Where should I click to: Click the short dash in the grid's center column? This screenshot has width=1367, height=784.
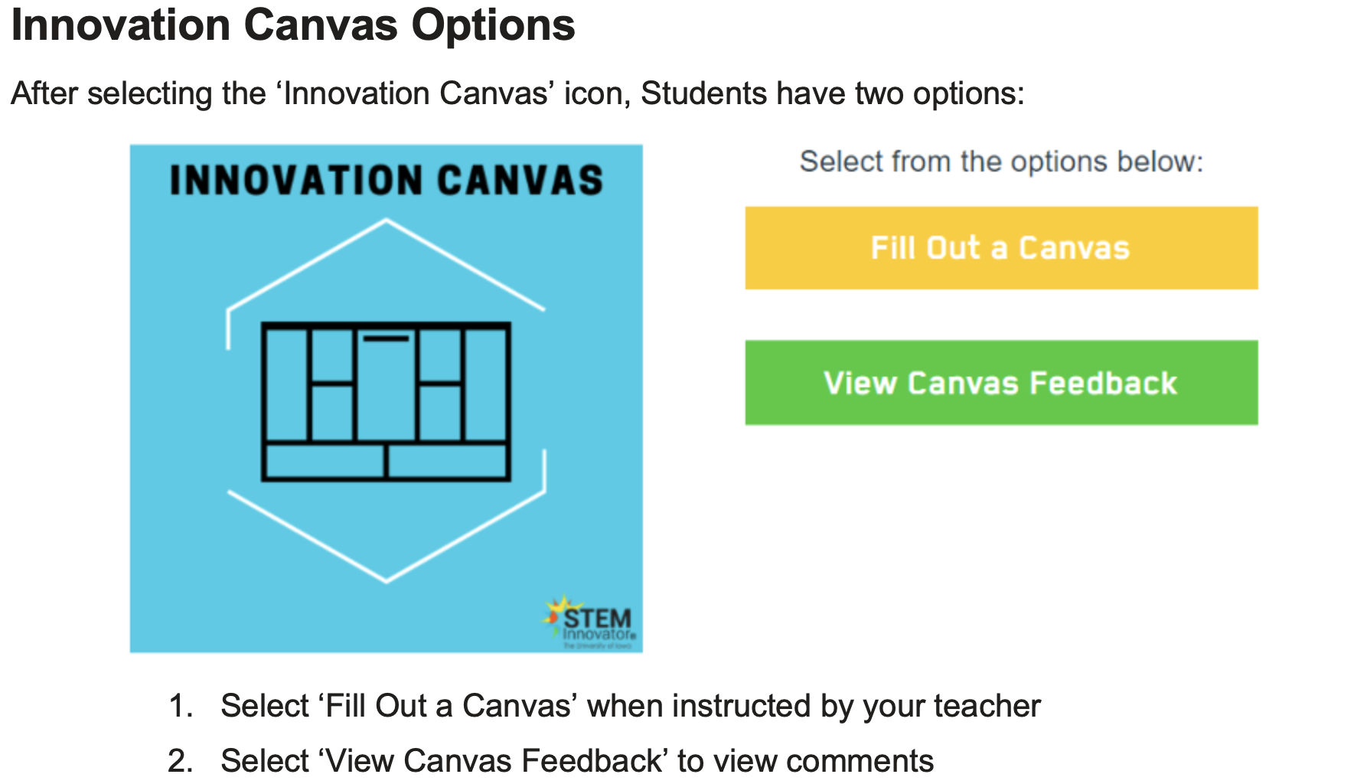pyautogui.click(x=386, y=338)
